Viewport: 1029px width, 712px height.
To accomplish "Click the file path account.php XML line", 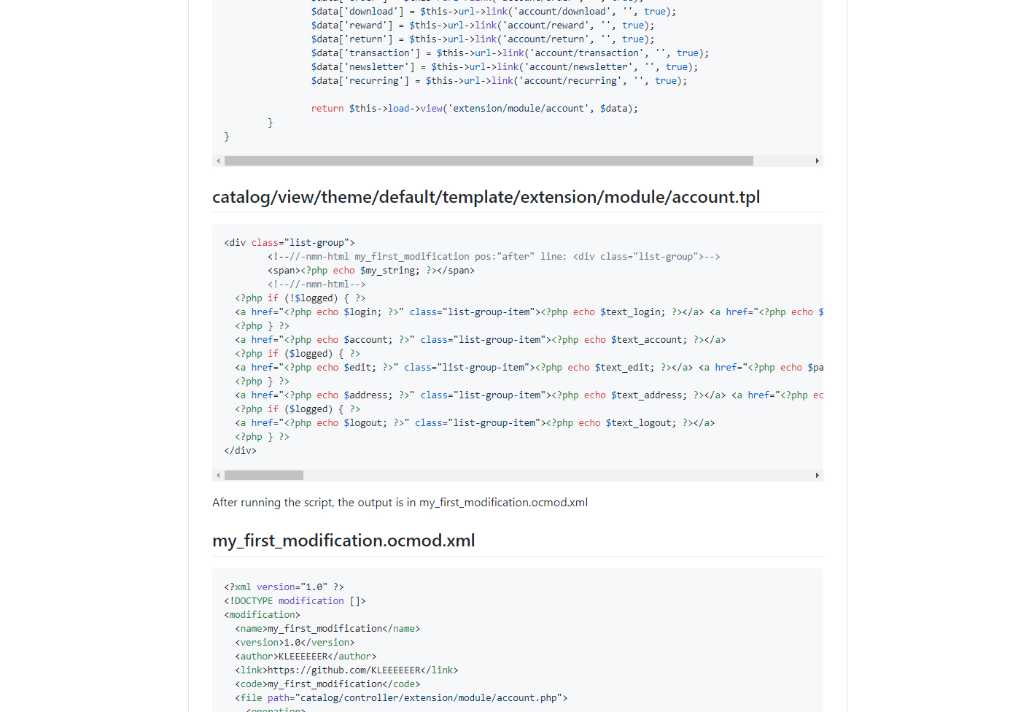I will (401, 698).
